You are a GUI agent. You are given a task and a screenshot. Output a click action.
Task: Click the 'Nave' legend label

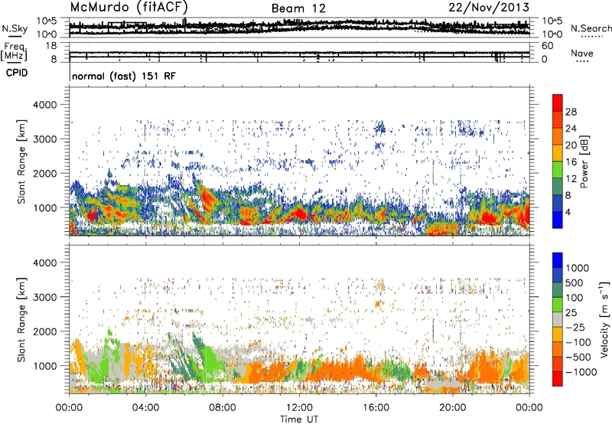582,53
